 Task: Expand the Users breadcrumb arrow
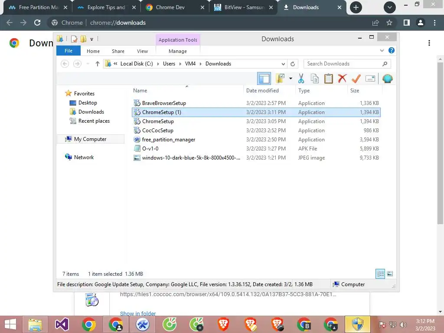pyautogui.click(x=180, y=64)
